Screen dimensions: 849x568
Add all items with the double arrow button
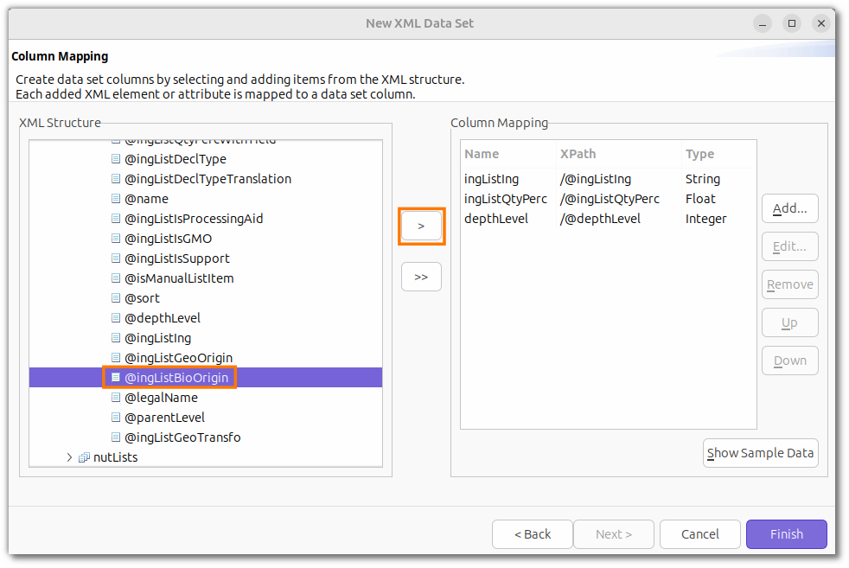(x=421, y=277)
